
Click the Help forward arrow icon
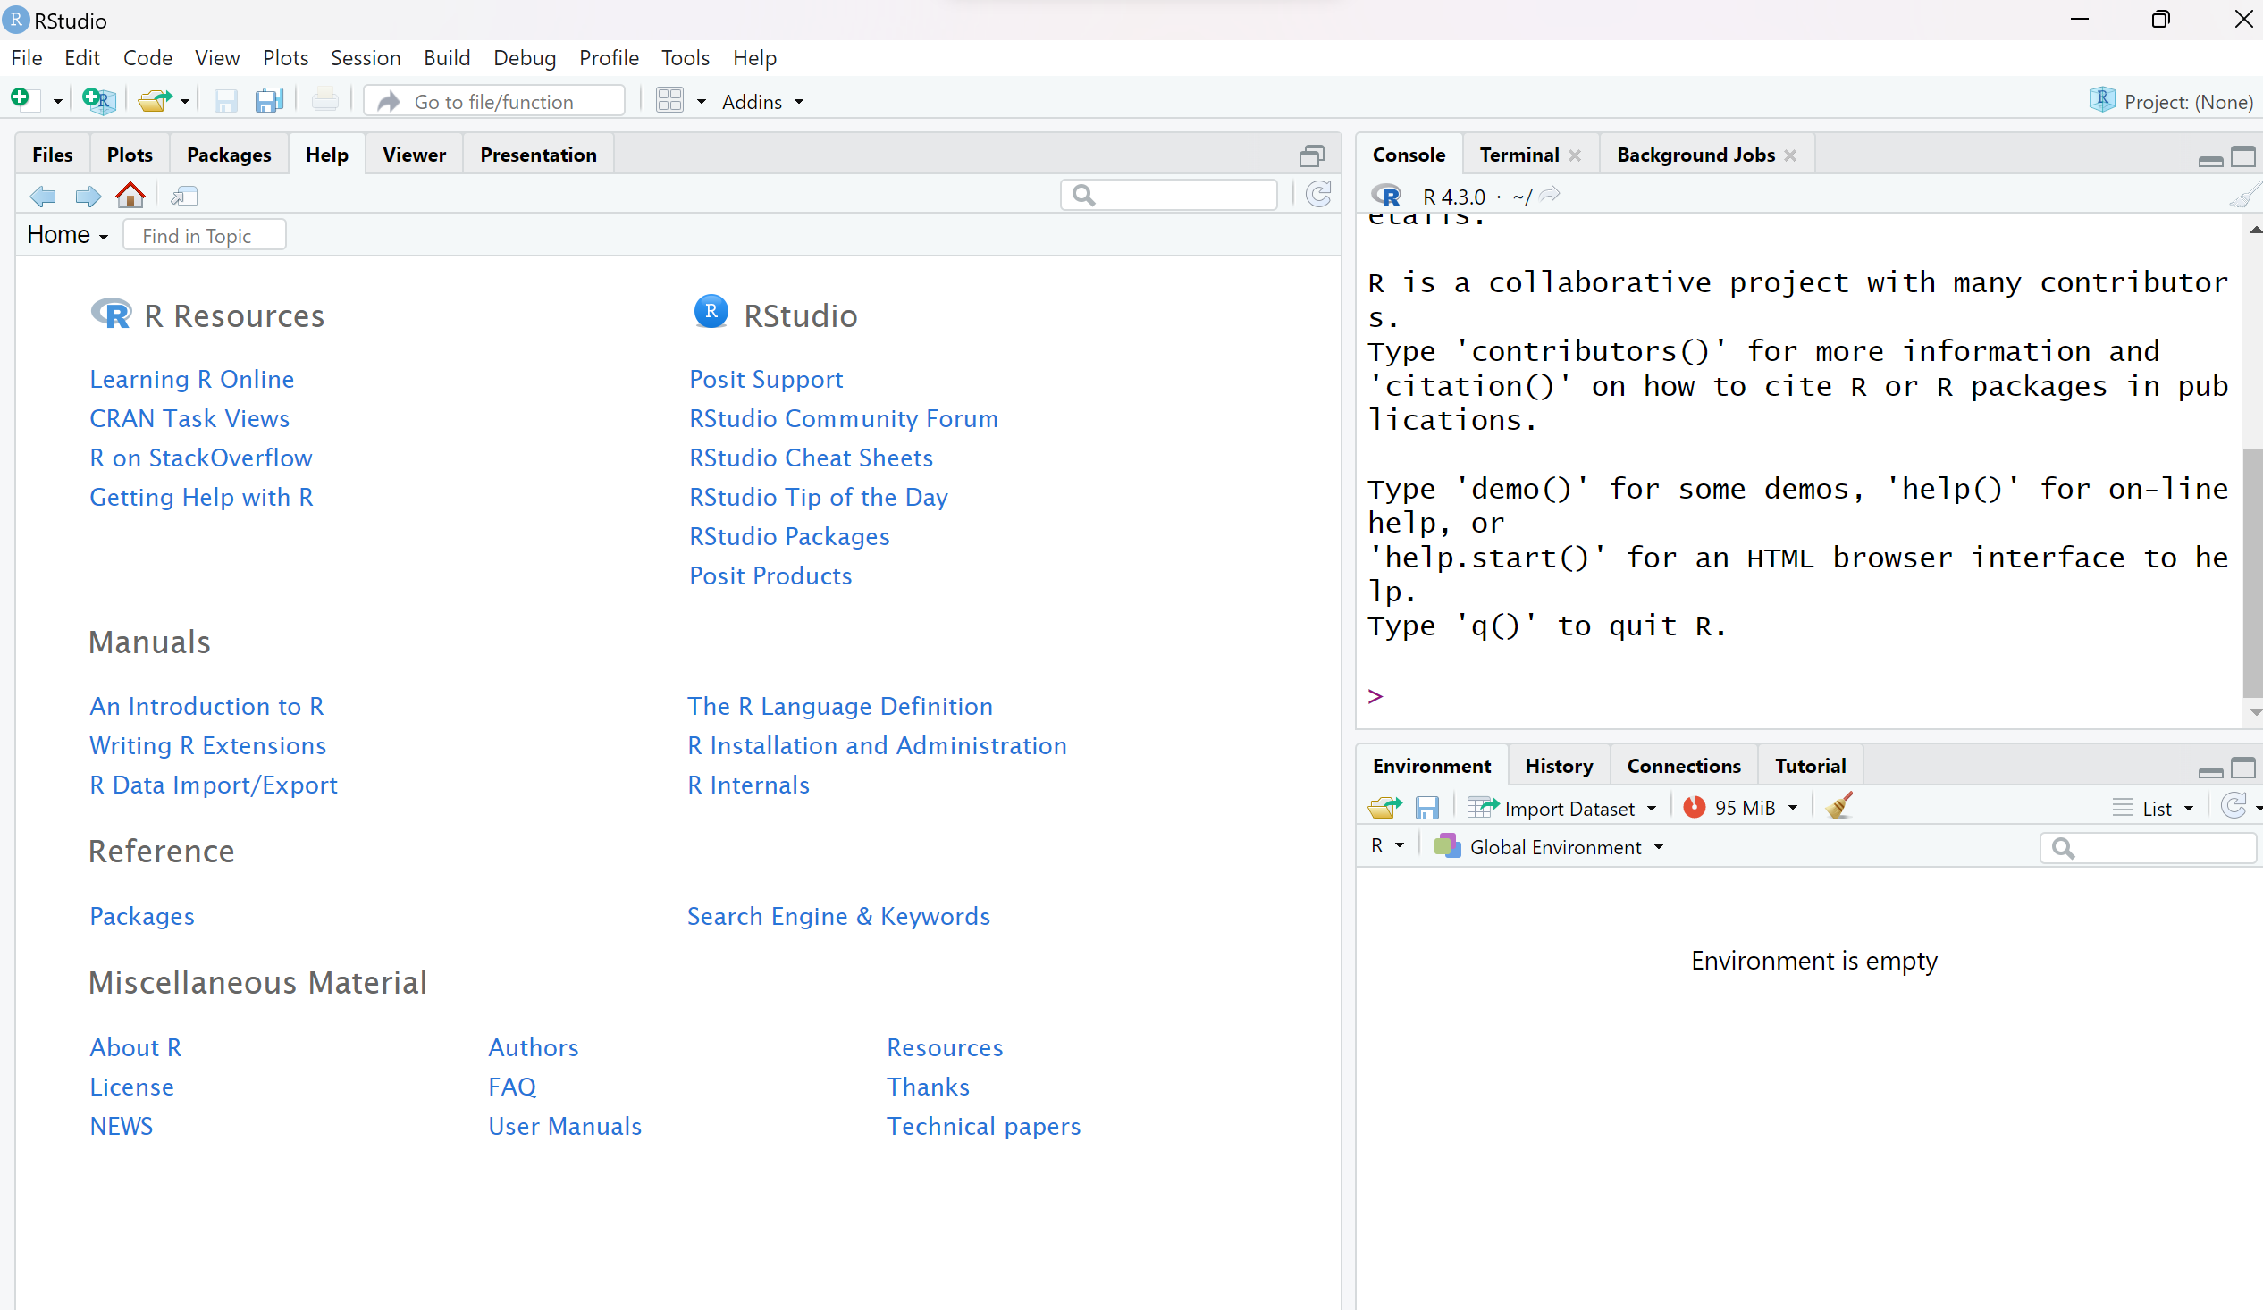point(87,196)
